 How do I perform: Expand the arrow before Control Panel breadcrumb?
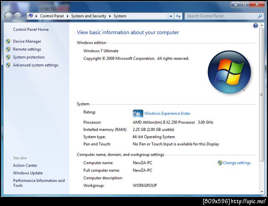[x=37, y=16]
